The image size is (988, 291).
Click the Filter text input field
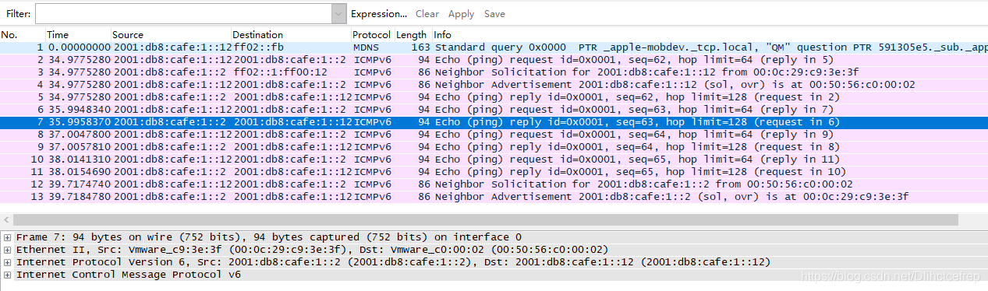click(183, 14)
